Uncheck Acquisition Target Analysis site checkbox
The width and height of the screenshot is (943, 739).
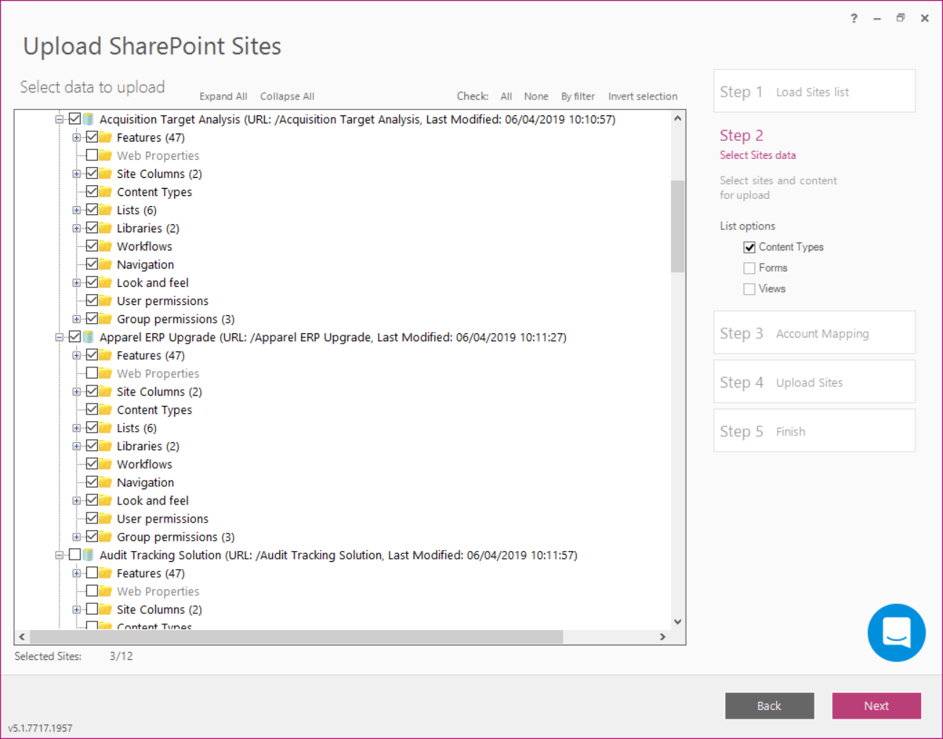pyautogui.click(x=75, y=119)
